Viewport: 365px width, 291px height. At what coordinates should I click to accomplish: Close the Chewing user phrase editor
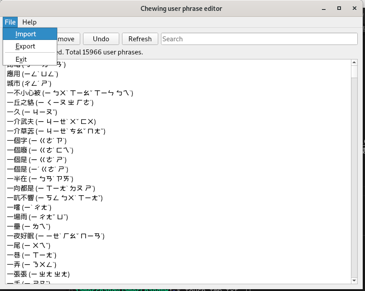tap(354, 8)
